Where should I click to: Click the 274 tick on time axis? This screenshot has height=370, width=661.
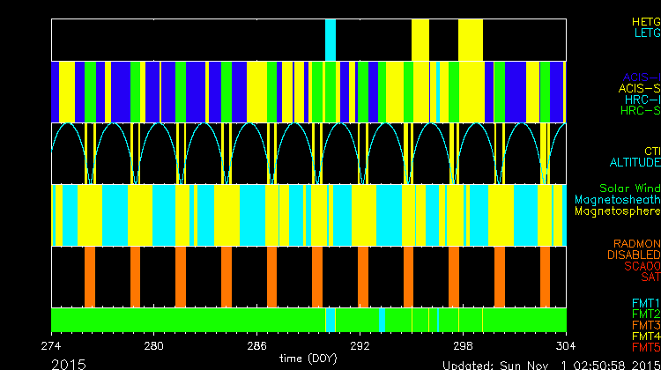click(x=51, y=345)
